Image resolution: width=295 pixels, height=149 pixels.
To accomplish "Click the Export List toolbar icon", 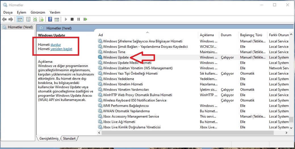I will pyautogui.click(x=41, y=19).
